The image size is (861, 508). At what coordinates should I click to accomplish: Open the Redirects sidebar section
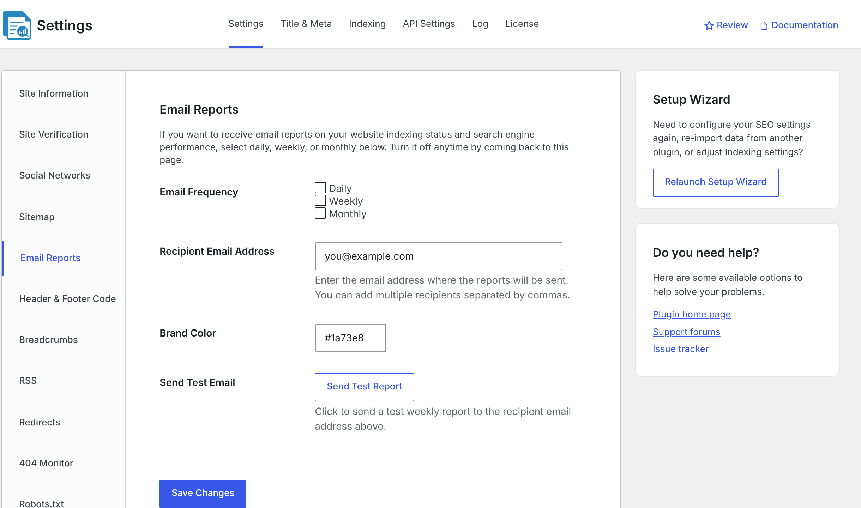40,422
